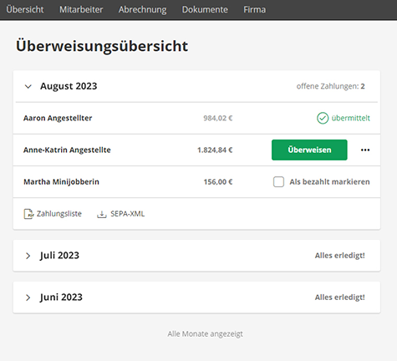Select the Firma menu item
Screen dimensions: 397x361
pyautogui.click(x=254, y=9)
